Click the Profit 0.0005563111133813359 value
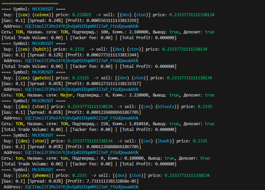 point(112,21)
